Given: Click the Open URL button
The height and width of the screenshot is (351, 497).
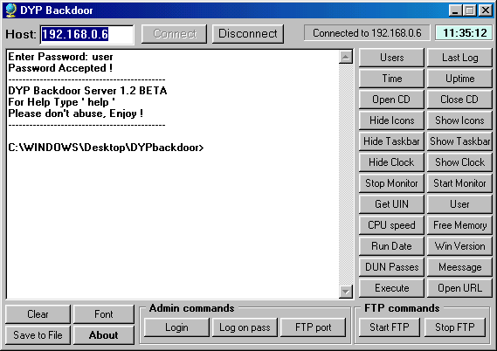Looking at the screenshot, I should coord(459,287).
